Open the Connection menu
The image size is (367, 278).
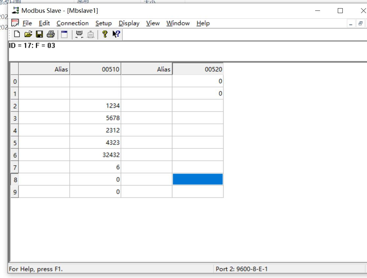point(73,23)
